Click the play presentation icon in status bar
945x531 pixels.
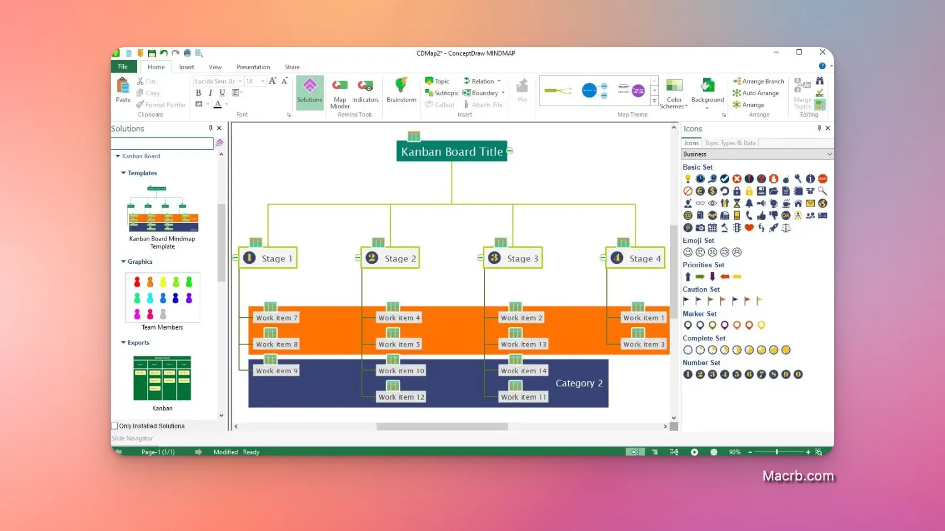[x=694, y=452]
